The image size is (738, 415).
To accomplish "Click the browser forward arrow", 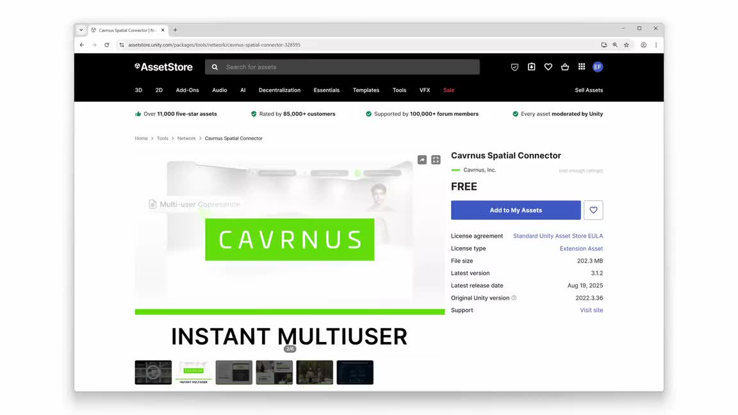I will [x=94, y=45].
